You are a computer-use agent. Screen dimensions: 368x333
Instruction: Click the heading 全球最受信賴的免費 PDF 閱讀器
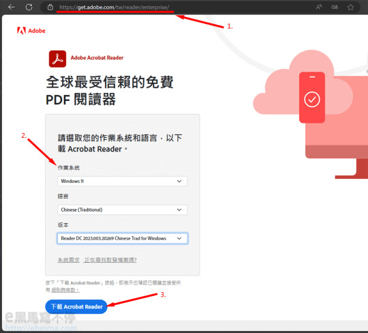(110, 91)
